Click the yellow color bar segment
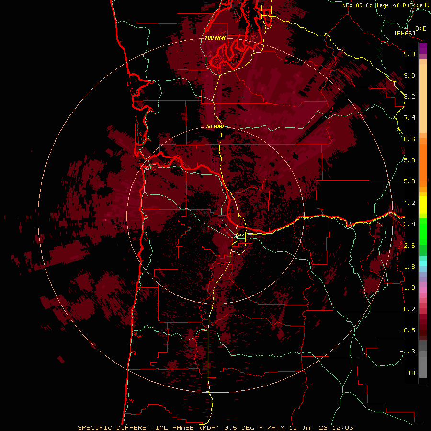The width and height of the screenshot is (431, 431). click(x=423, y=205)
